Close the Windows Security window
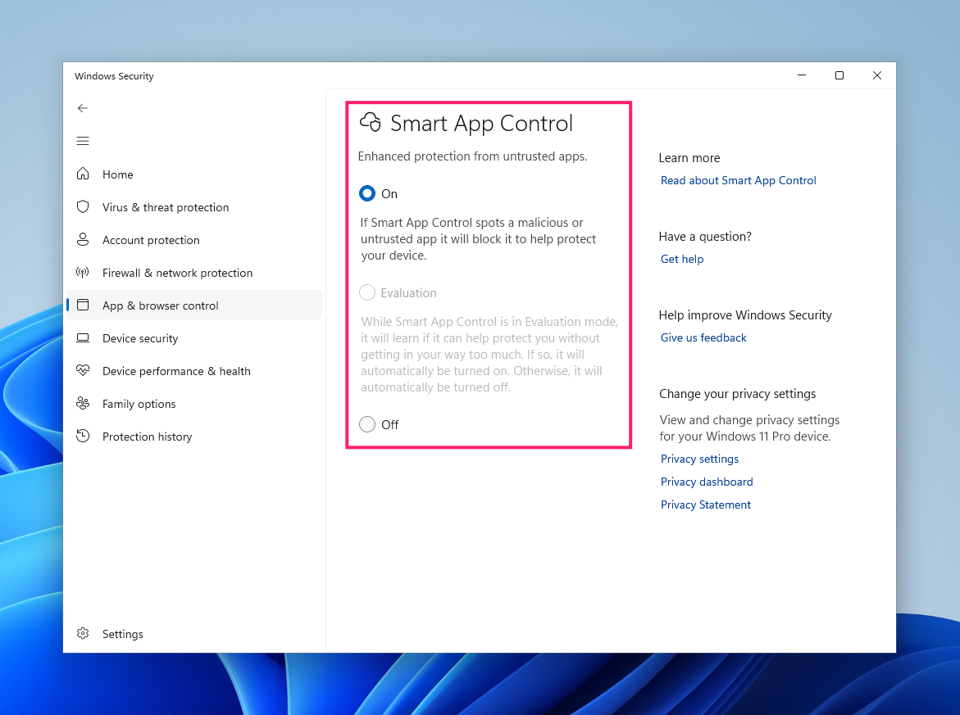Image resolution: width=960 pixels, height=715 pixels. coord(876,75)
